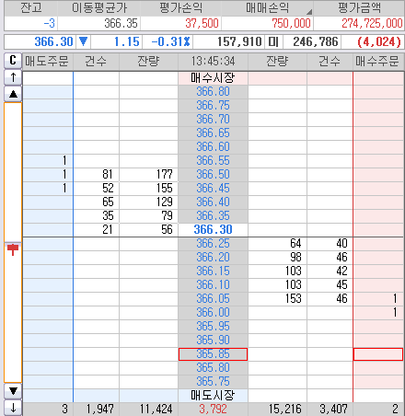Select price 366.05 in the ladder

coord(213,298)
